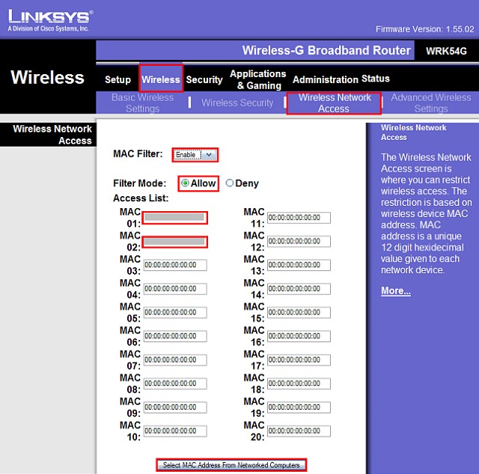Click the MAC 20 address field
The image size is (479, 474).
(x=299, y=431)
